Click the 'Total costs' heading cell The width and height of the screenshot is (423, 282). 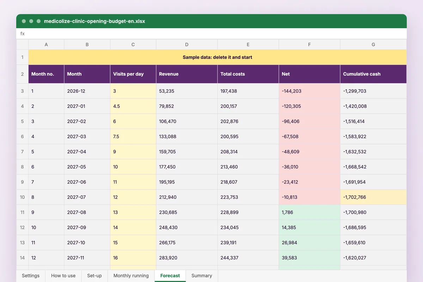point(248,74)
